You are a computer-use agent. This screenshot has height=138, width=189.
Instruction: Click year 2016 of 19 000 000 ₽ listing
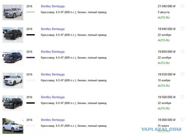click(29, 120)
